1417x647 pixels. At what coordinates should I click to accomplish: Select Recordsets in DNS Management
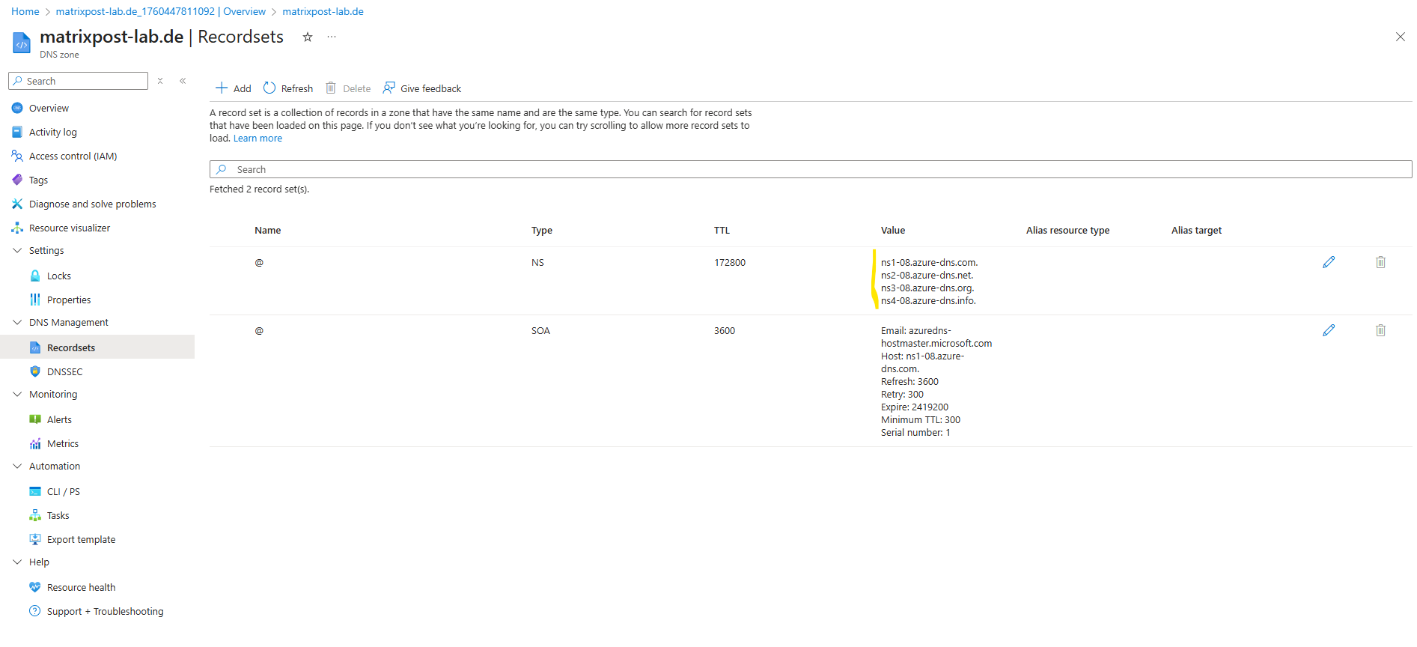click(x=97, y=347)
